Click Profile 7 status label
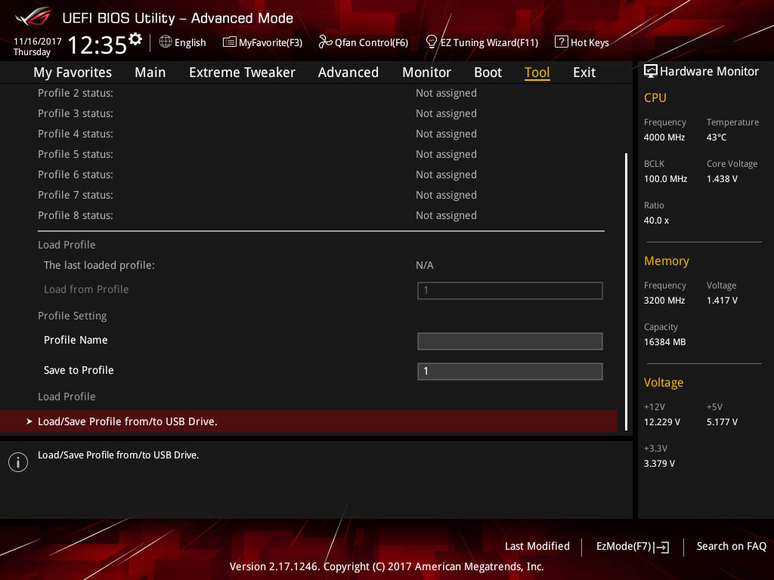This screenshot has width=774, height=580. [x=76, y=195]
